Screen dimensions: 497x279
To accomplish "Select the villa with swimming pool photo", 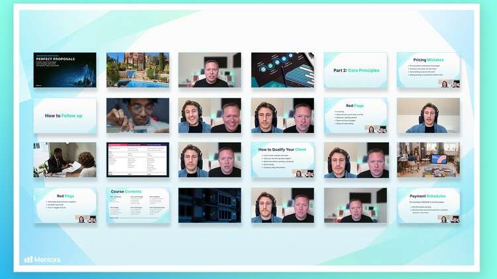I will [138, 70].
